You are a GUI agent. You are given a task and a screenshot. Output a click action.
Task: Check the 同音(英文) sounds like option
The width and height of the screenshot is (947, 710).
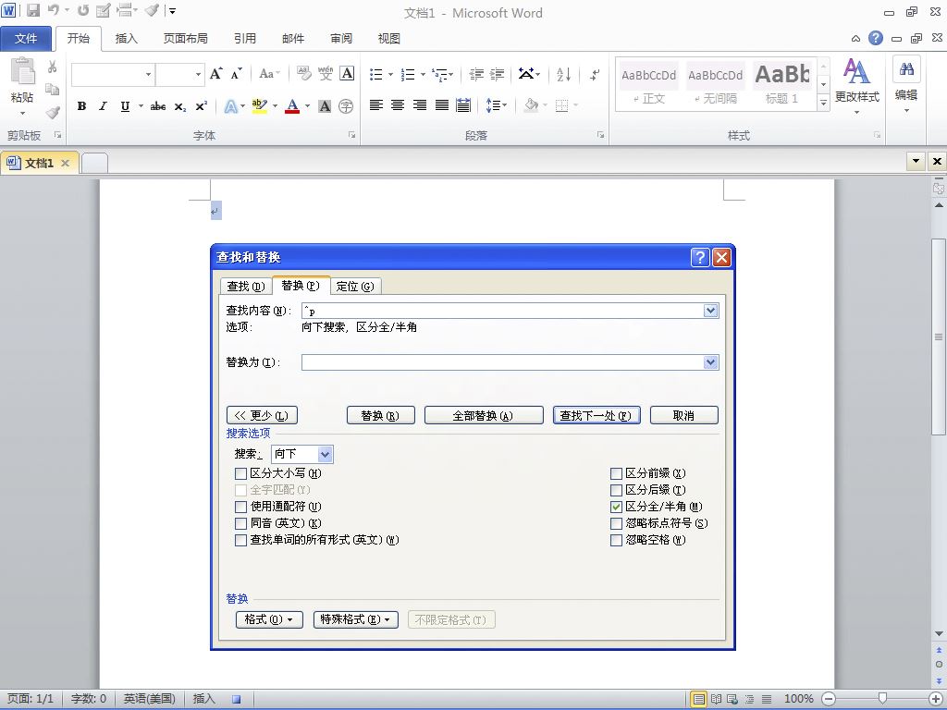pyautogui.click(x=241, y=523)
